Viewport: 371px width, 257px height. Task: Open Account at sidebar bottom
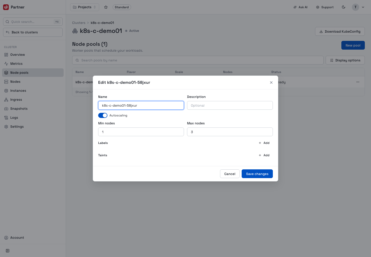pyautogui.click(x=33, y=238)
